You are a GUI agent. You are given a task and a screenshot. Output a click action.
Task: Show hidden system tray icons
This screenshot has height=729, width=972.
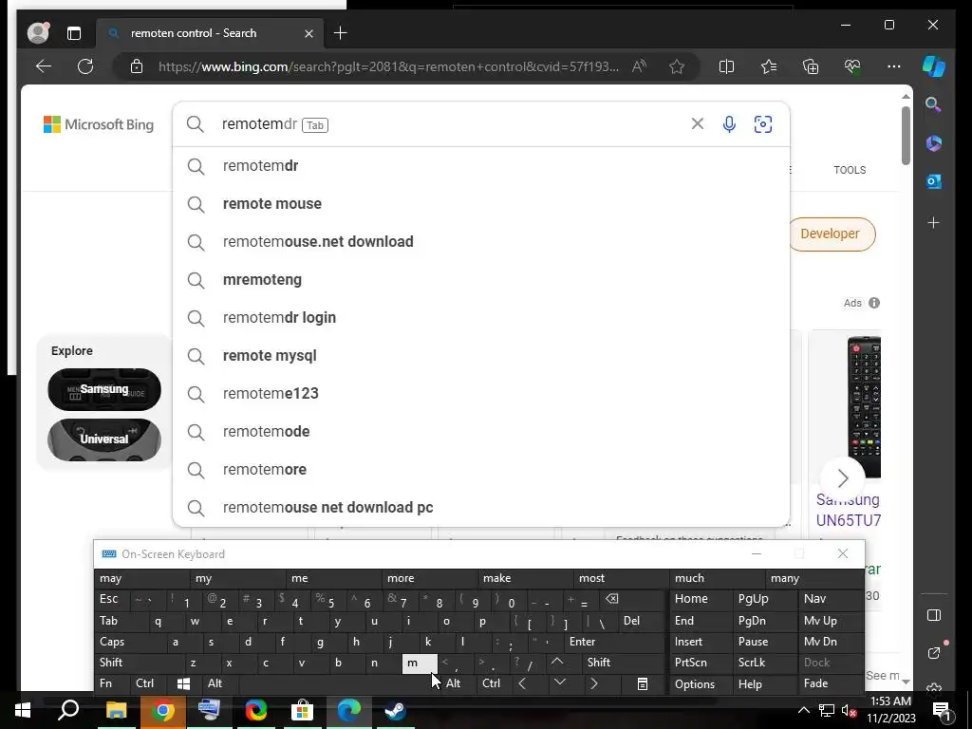click(x=803, y=710)
